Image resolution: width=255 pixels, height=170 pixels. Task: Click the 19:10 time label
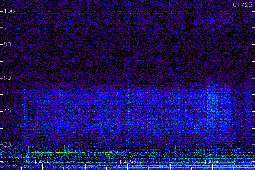click(42, 162)
